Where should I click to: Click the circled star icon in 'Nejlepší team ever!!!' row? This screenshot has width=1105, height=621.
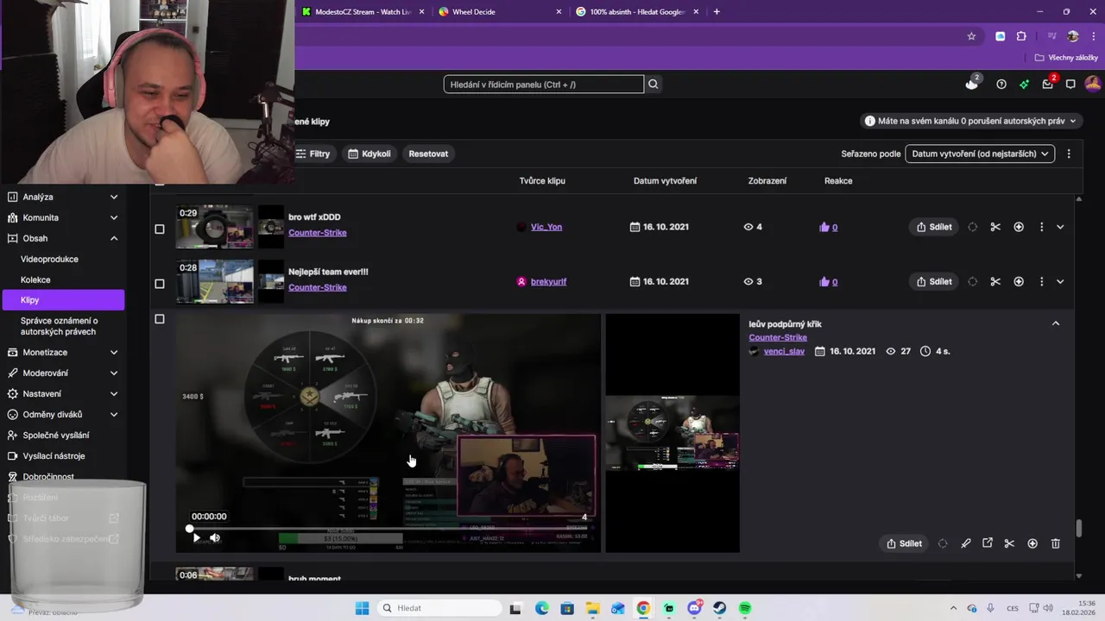point(1019,281)
